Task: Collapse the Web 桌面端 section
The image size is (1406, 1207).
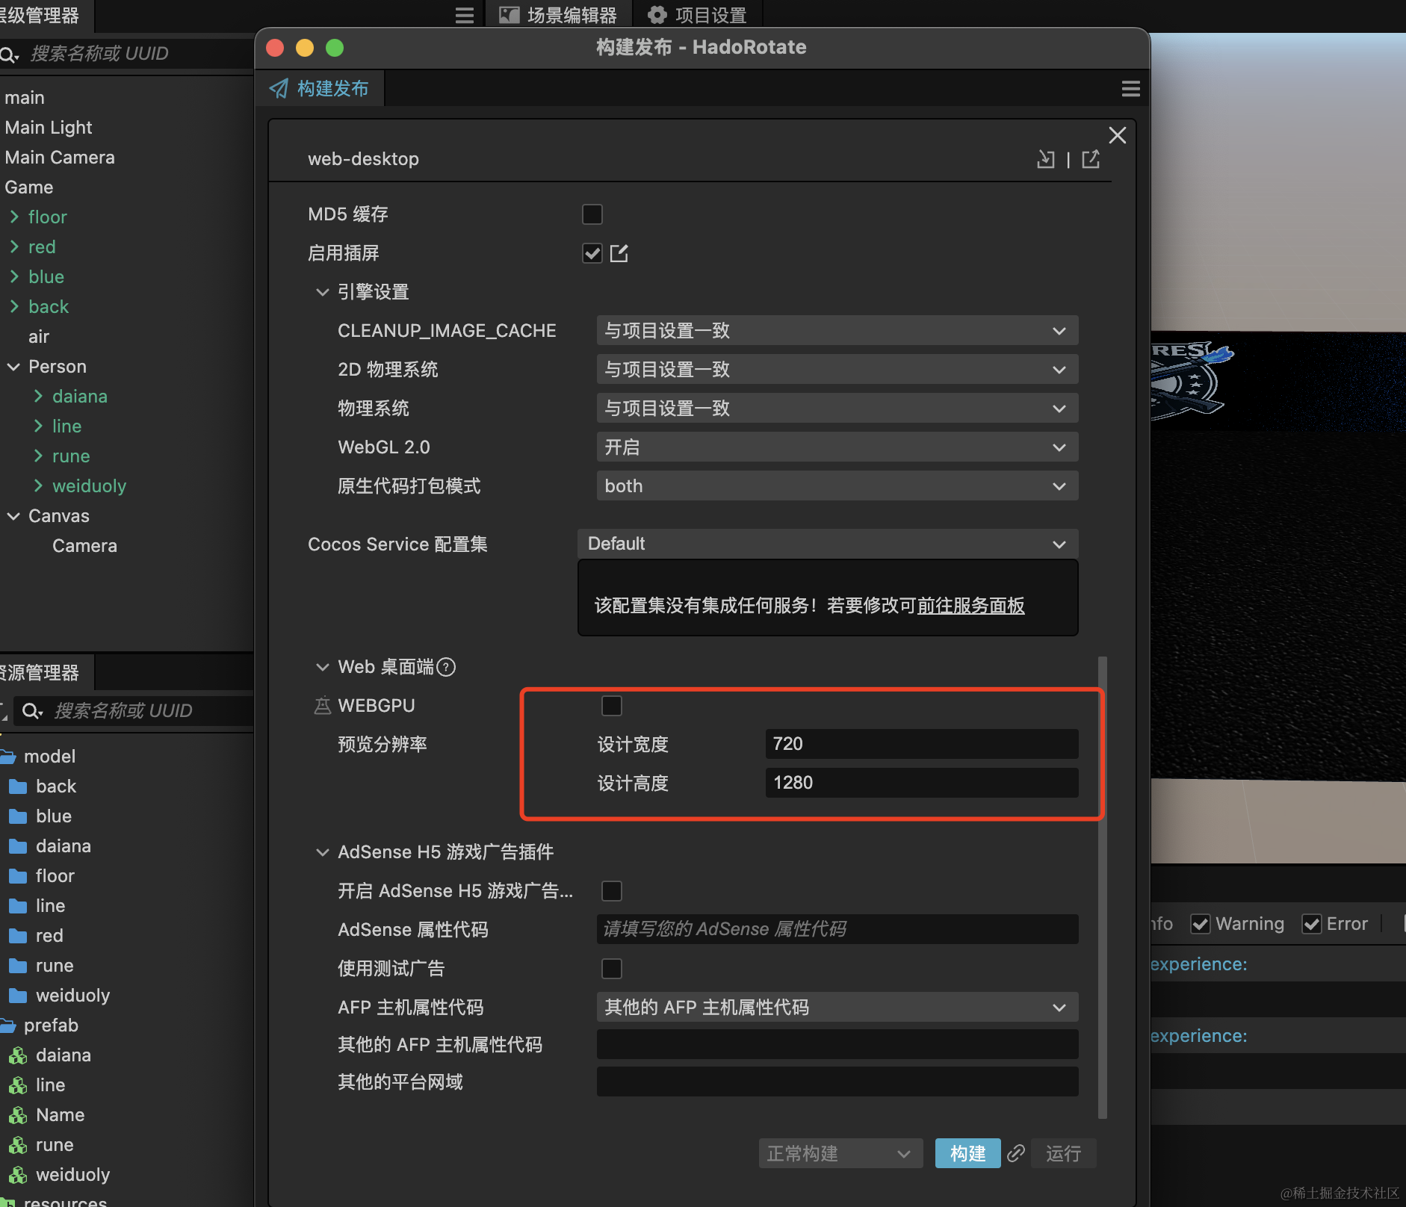Action: tap(323, 667)
